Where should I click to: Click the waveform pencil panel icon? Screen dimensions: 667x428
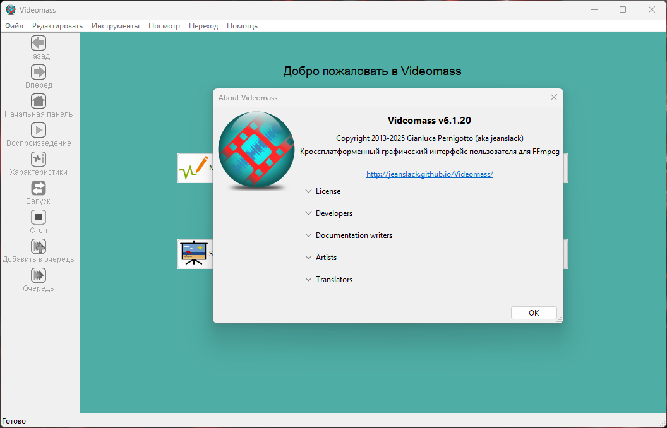pos(193,168)
